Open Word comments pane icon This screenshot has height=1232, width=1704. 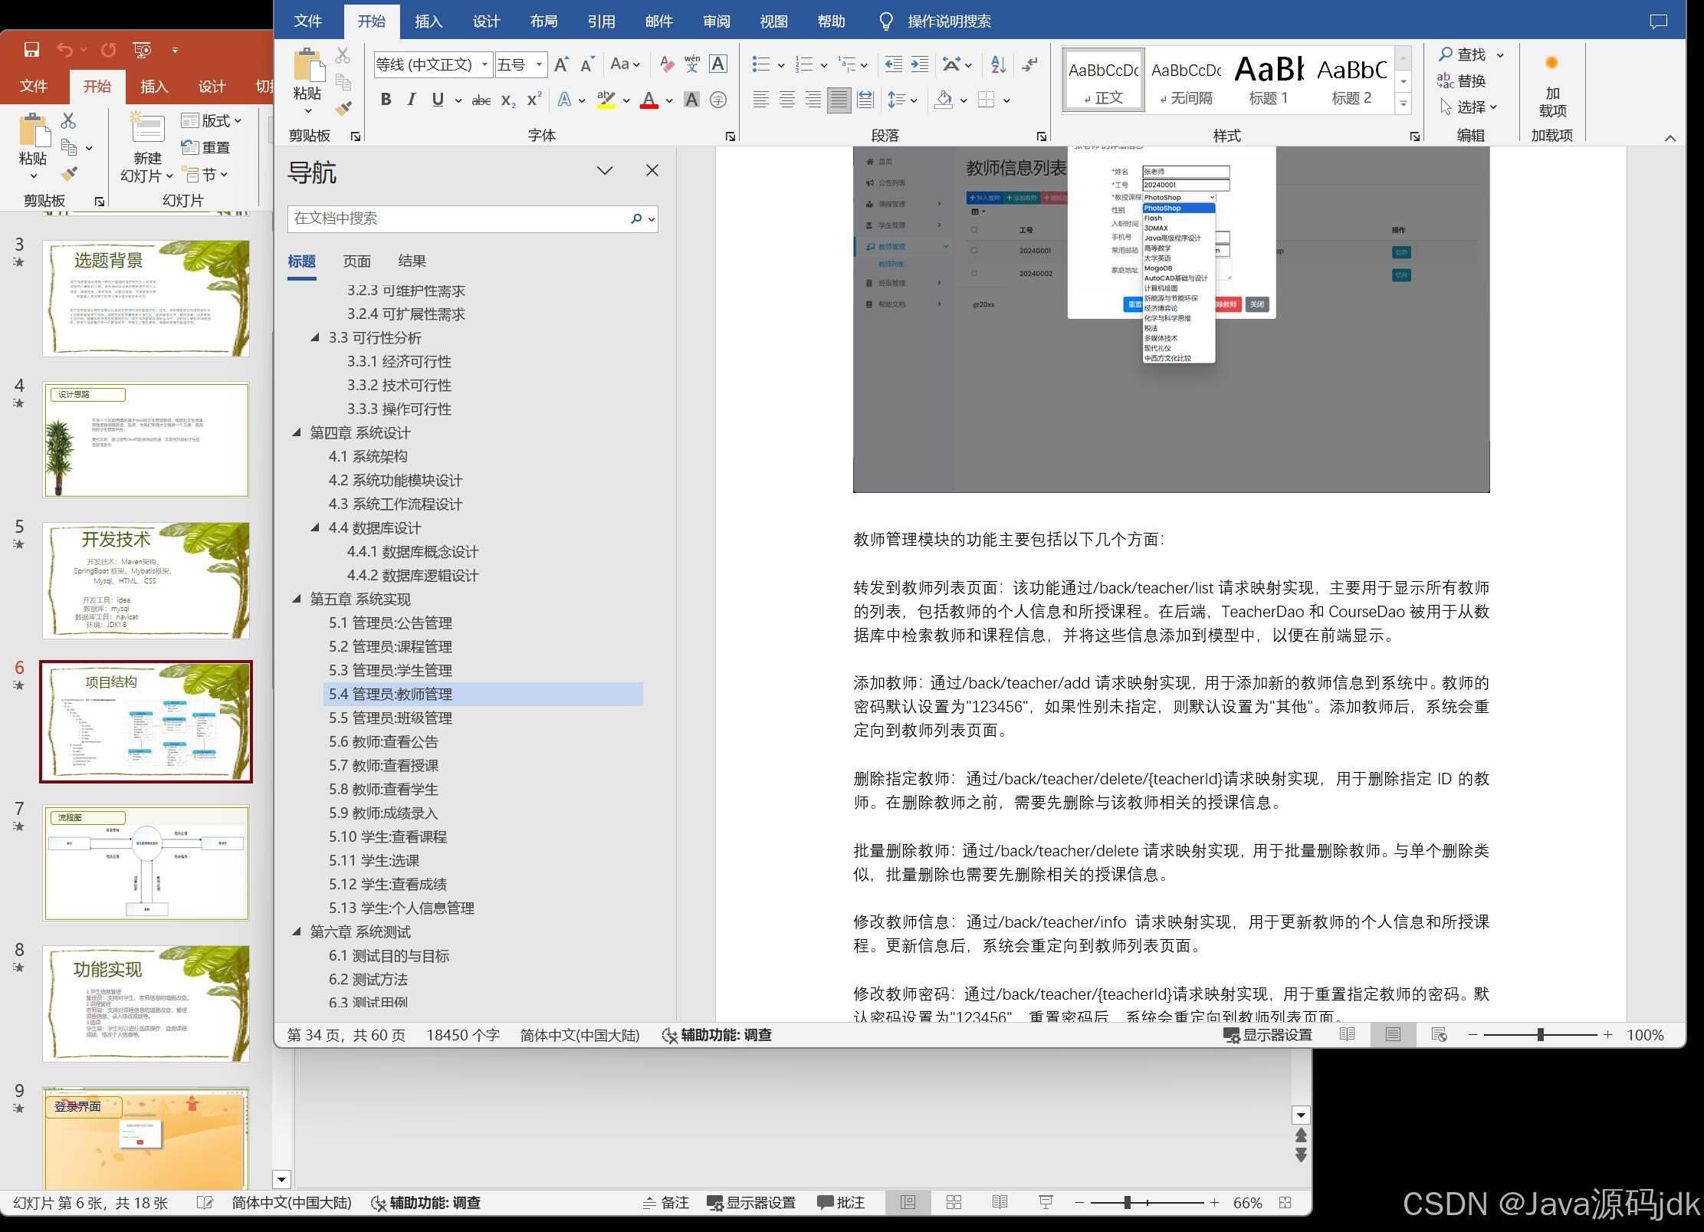1658,21
